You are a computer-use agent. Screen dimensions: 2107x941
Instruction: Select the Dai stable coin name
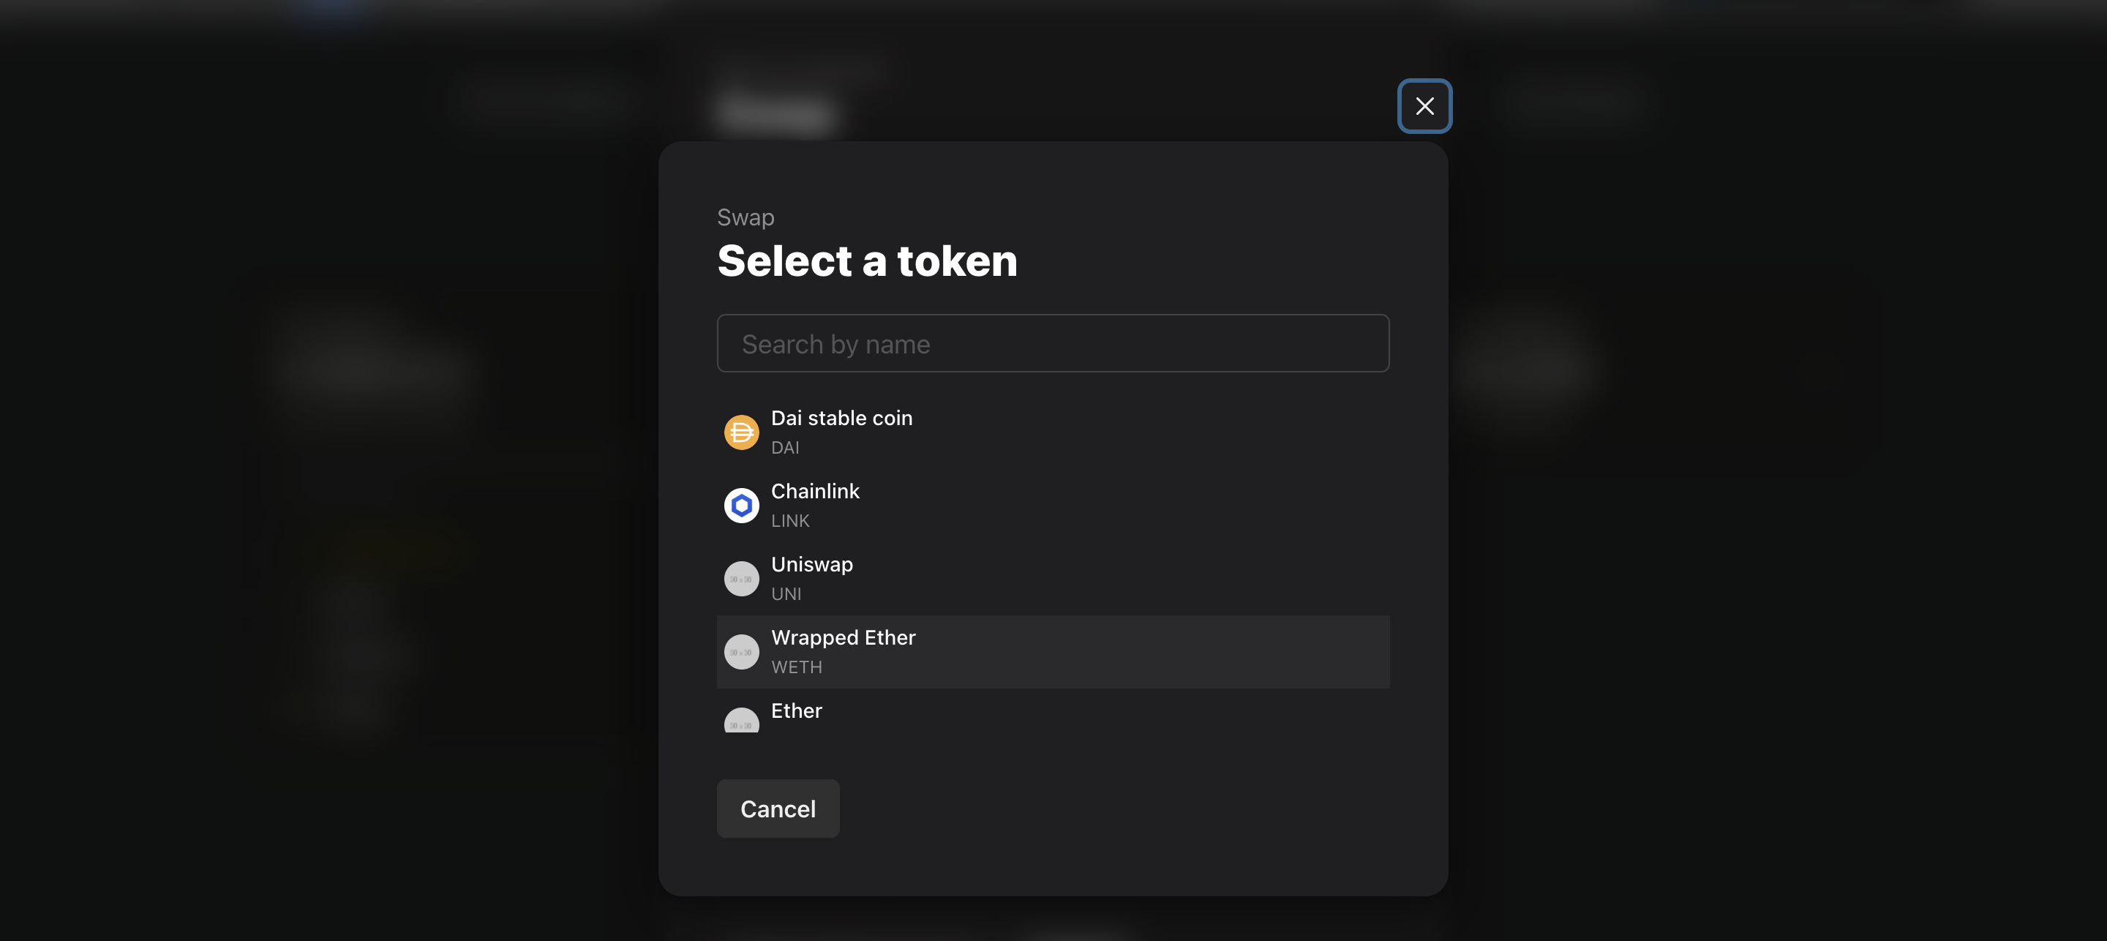click(841, 418)
